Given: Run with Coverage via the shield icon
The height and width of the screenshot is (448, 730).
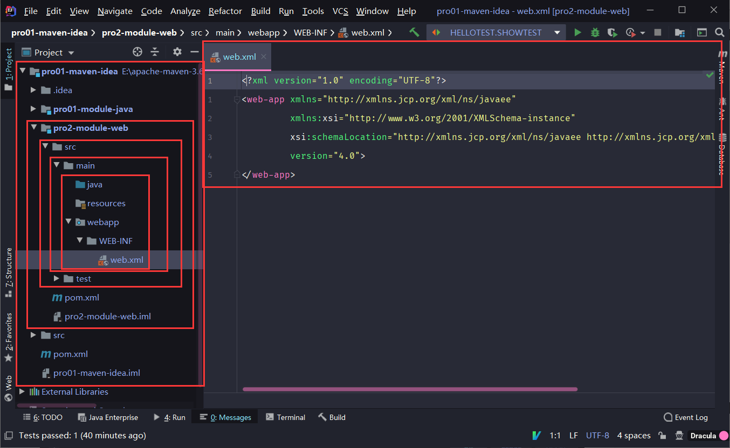Looking at the screenshot, I should pos(612,32).
